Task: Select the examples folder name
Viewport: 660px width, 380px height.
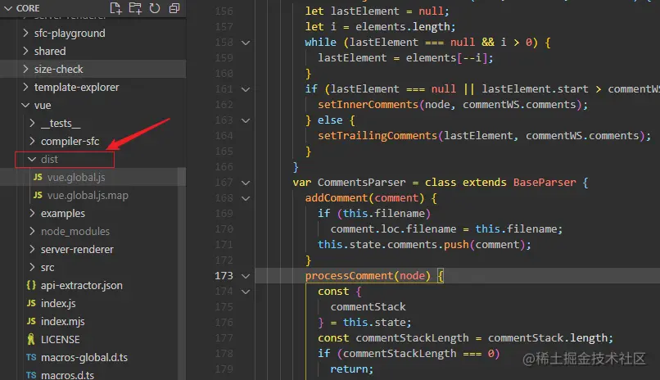Action: click(63, 214)
